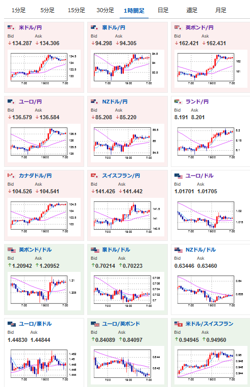
Task: Click the 豪ドル/ドル candlestick chart
Action: tap(127, 291)
